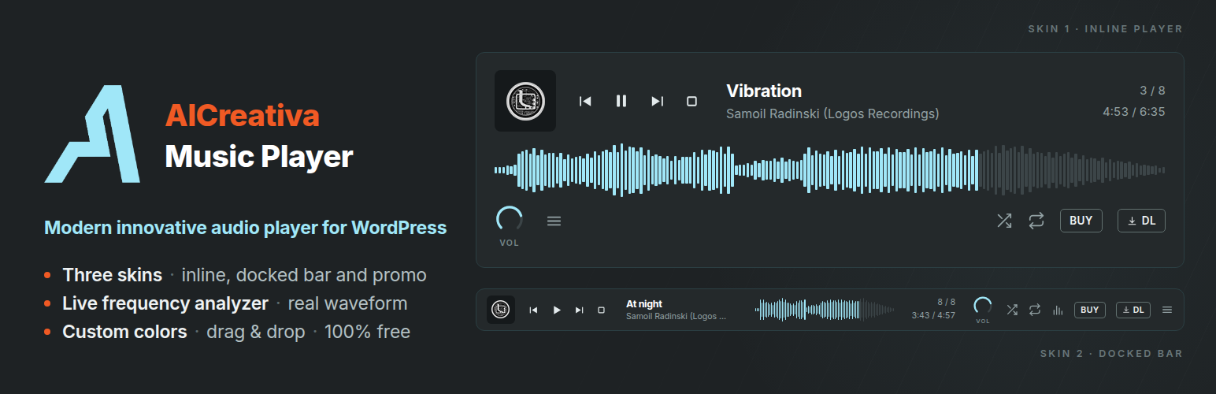Image resolution: width=1216 pixels, height=394 pixels.
Task: Click the "Three skins" bullet text
Action: [113, 275]
